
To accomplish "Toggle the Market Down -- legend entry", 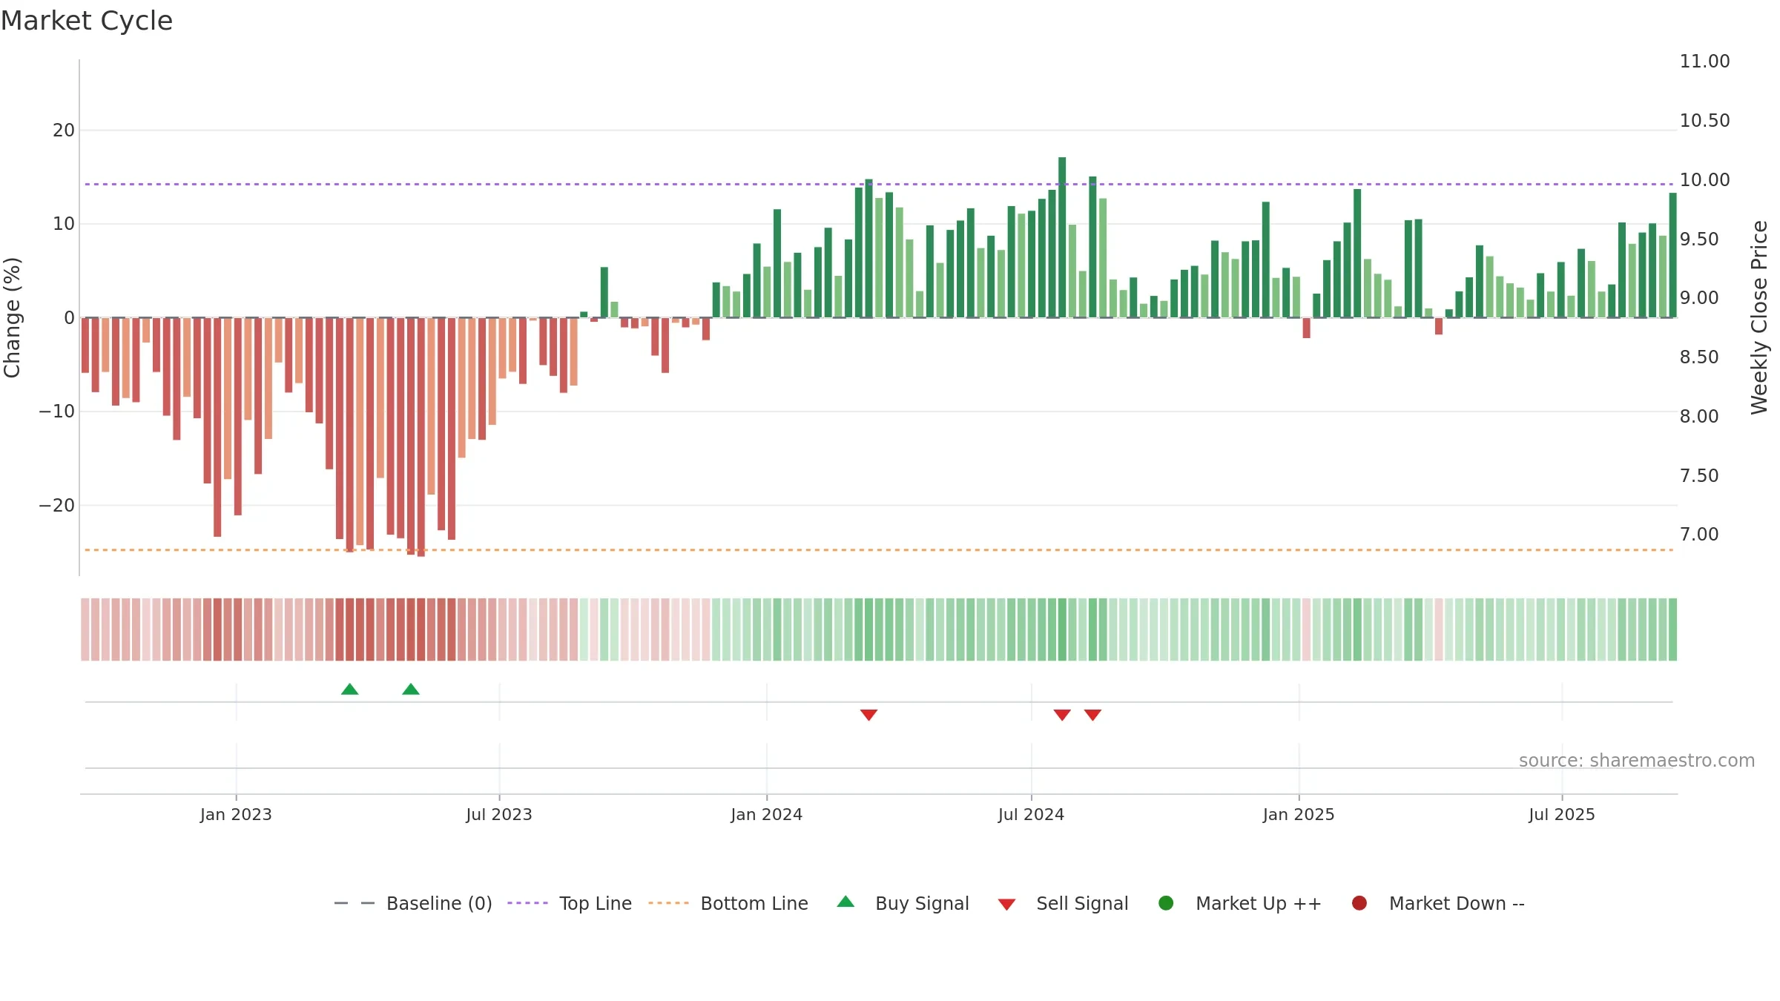I will click(1437, 903).
